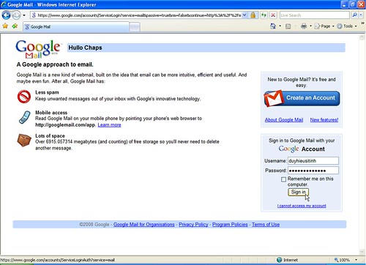Open the Tools menu
366x265 pixels.
pos(347,26)
